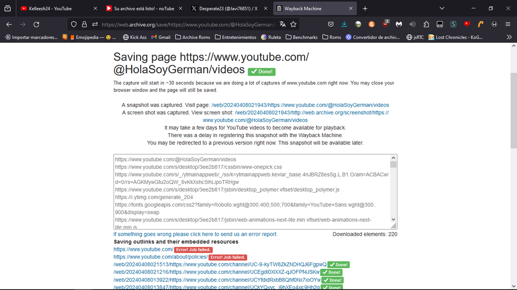Reload the current page
This screenshot has height=290, width=517.
(x=36, y=24)
